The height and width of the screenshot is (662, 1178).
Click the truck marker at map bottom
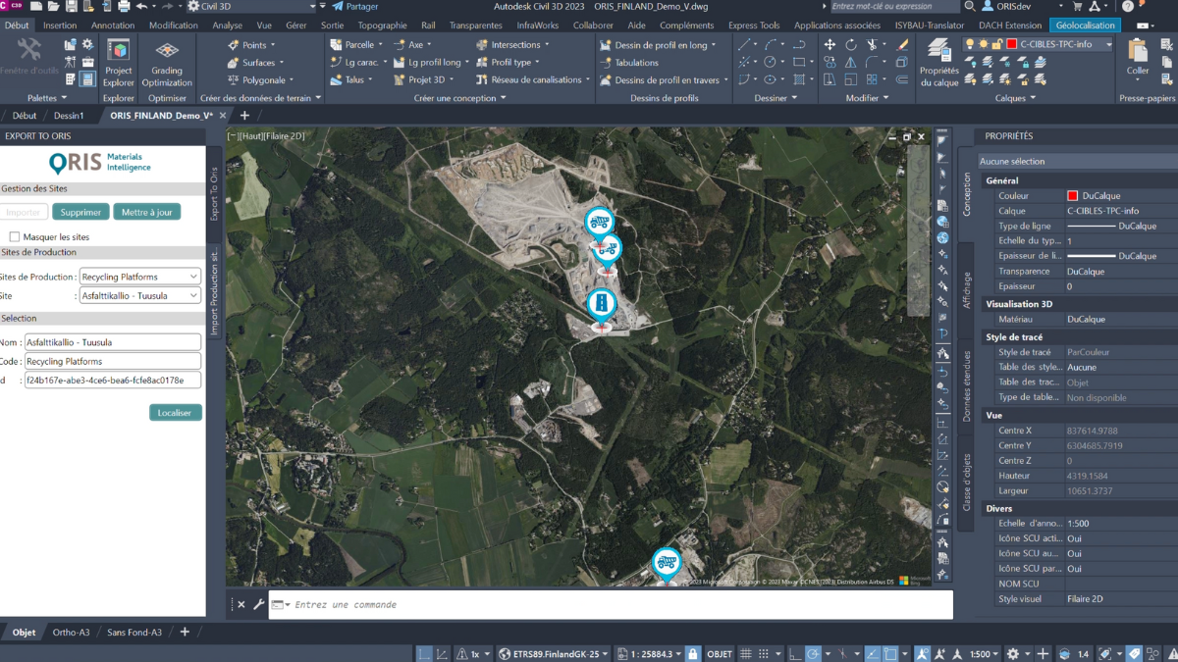667,563
